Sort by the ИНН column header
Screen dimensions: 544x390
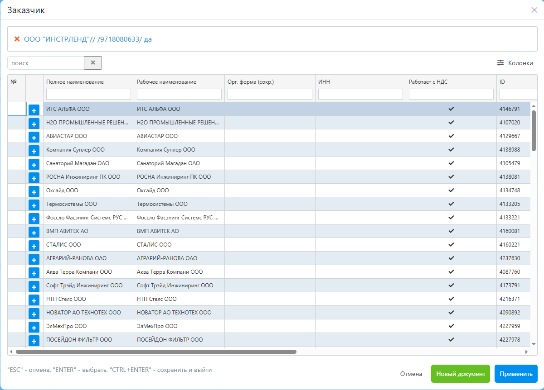click(x=324, y=82)
